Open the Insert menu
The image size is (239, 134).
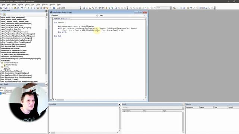[14, 5]
